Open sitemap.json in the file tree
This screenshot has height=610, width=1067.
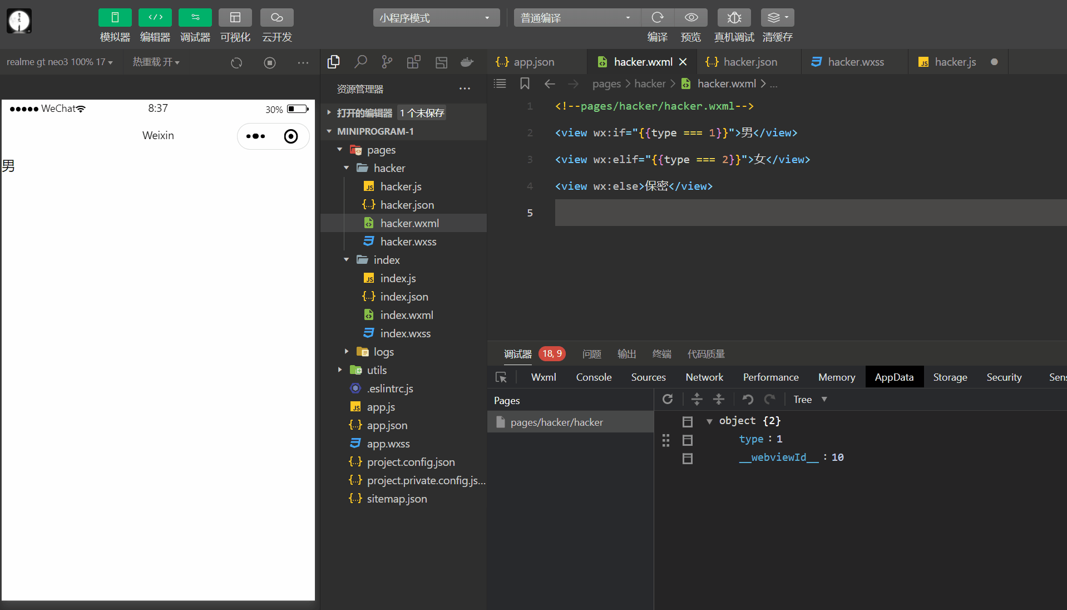404,499
